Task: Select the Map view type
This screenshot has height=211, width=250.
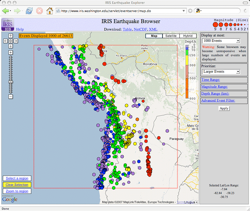Action: coord(154,36)
